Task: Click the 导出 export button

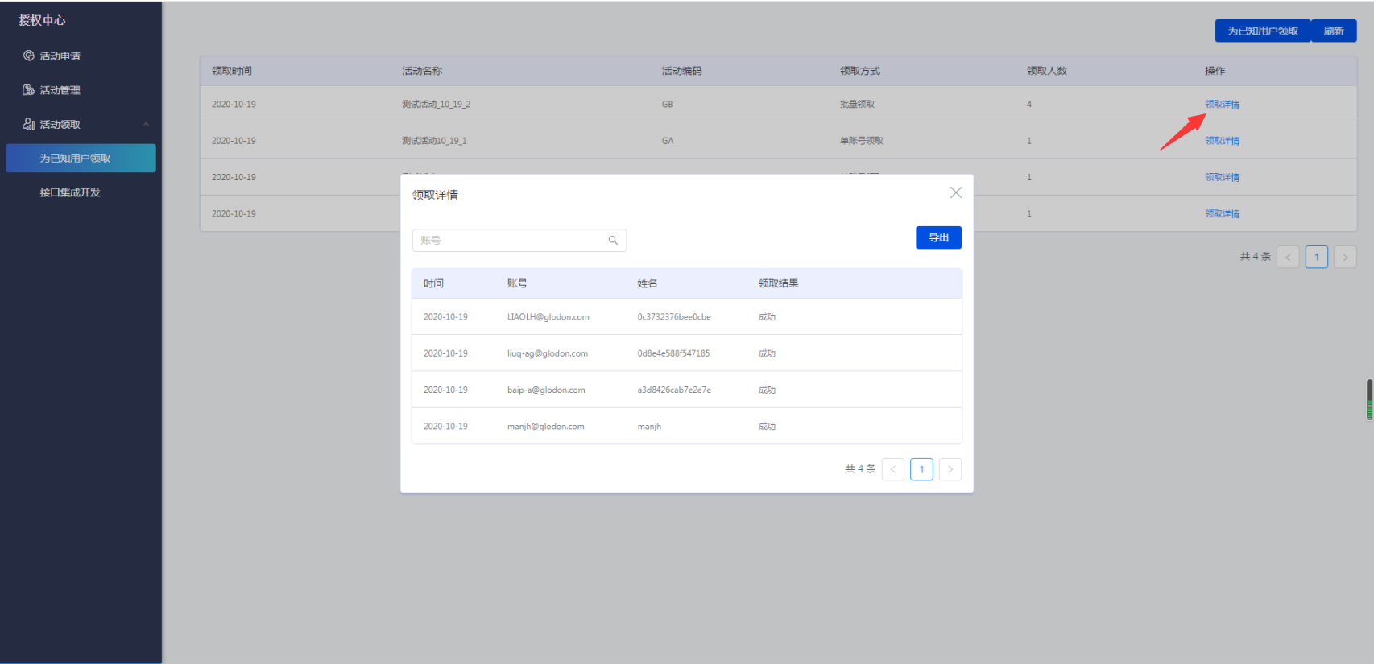Action: 938,237
